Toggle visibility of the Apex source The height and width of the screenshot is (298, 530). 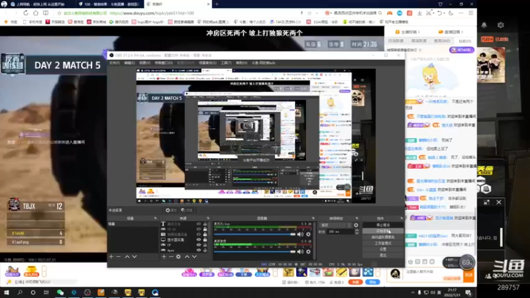pyautogui.click(x=199, y=250)
